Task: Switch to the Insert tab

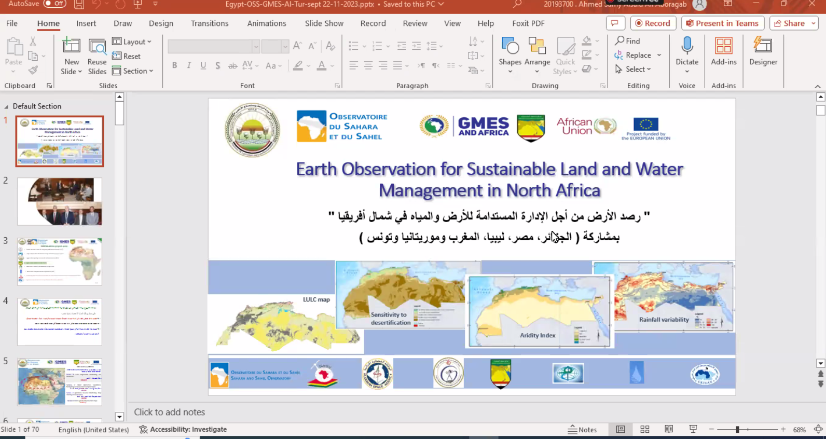Action: pos(86,23)
